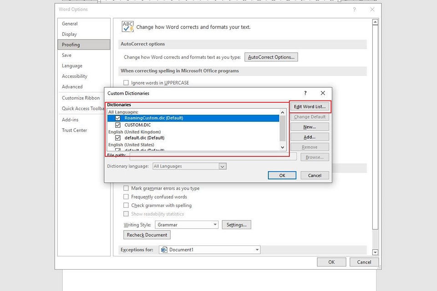Enable Check grammar with spelling
437x291 pixels.
(x=126, y=206)
